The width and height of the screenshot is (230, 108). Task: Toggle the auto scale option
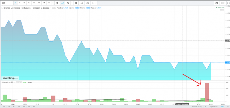click(222, 107)
